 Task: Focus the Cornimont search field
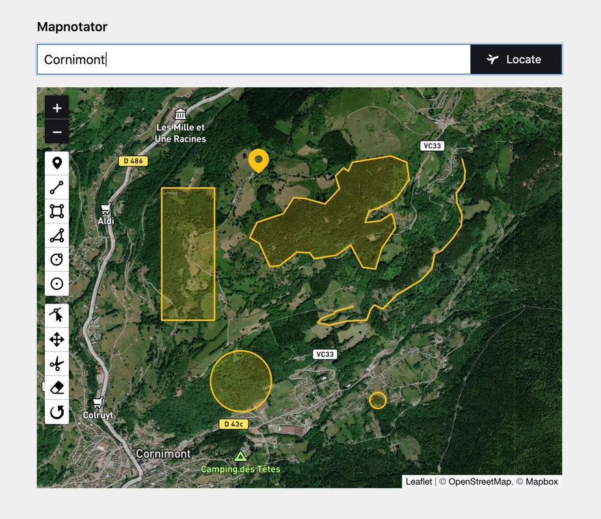(254, 59)
